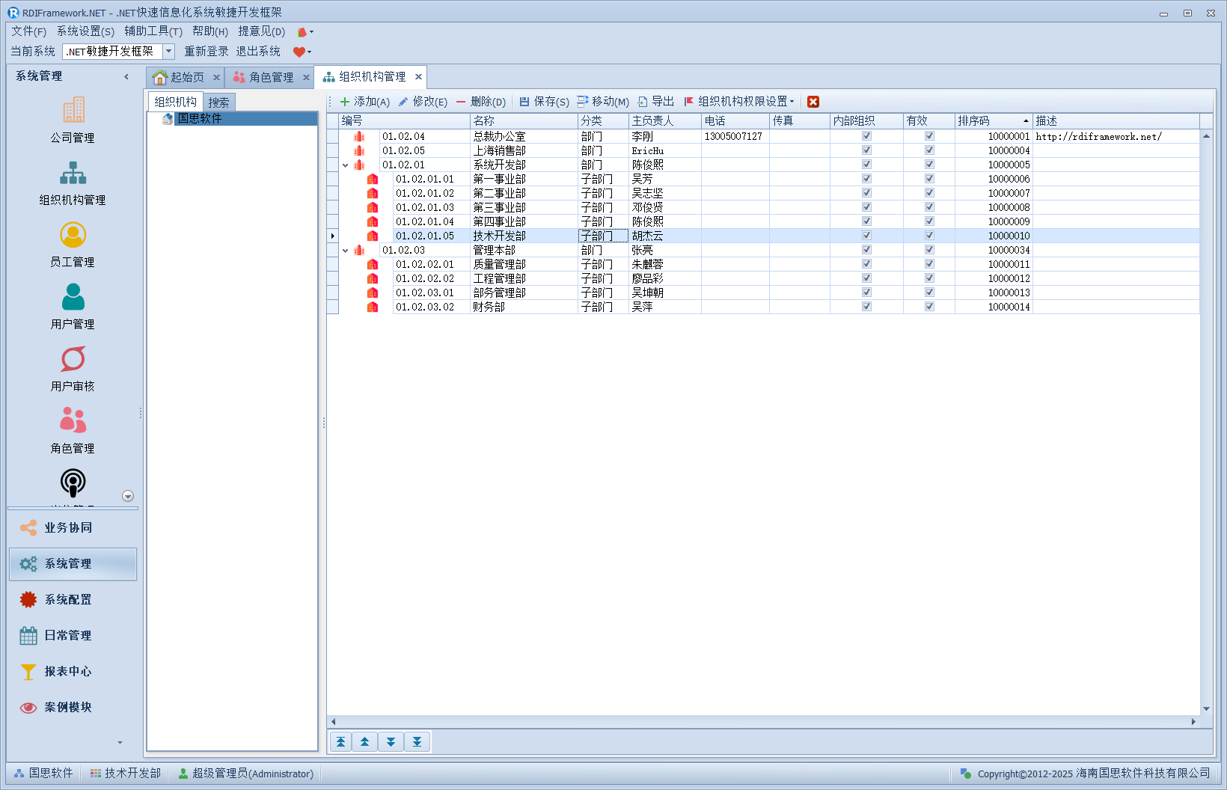Screen dimensions: 1227x790
Task: Open the 系统设置(S) menu
Action: pos(85,31)
